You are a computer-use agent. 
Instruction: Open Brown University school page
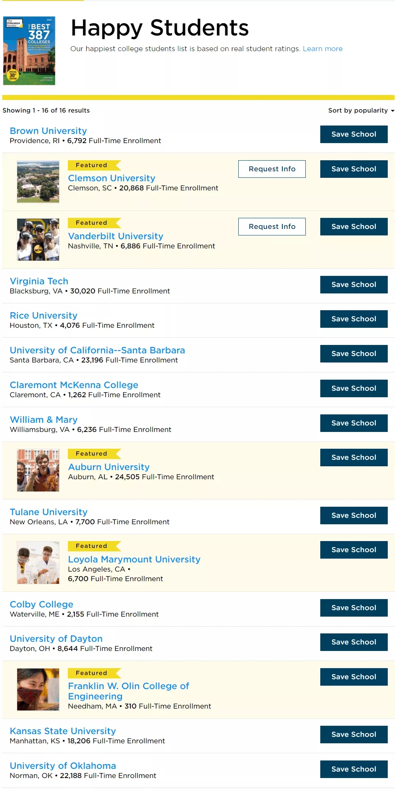[x=48, y=131]
